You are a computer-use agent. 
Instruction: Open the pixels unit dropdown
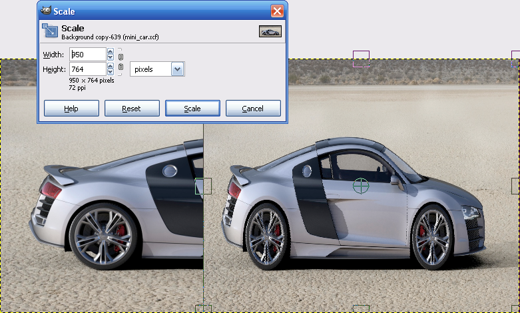[157, 69]
